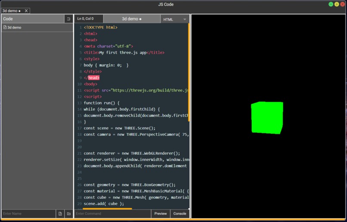
Task: Click the new folder icon beside Enter Name
Action: point(69,213)
